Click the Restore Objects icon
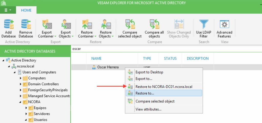This screenshot has height=123, width=262. point(106,24)
